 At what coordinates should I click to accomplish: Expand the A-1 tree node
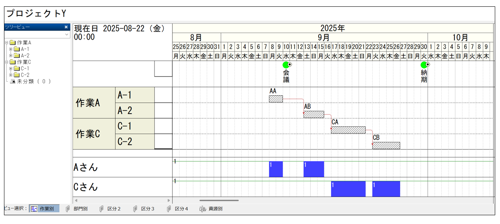tap(11, 49)
